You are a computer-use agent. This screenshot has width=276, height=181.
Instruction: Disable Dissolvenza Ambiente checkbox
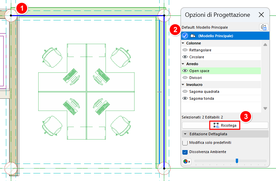click(x=185, y=152)
